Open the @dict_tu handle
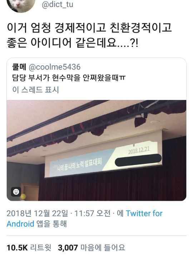 tap(58, 4)
